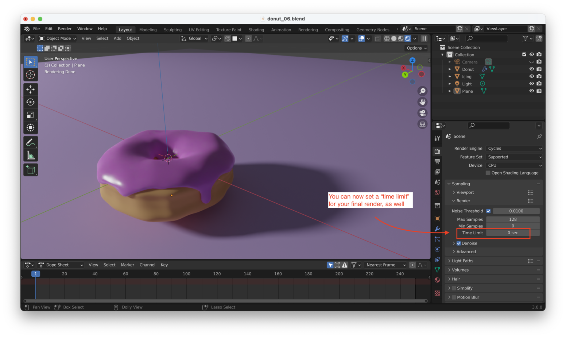The image size is (566, 338).
Task: Switch to the Shading workspace tab
Action: pyautogui.click(x=256, y=30)
